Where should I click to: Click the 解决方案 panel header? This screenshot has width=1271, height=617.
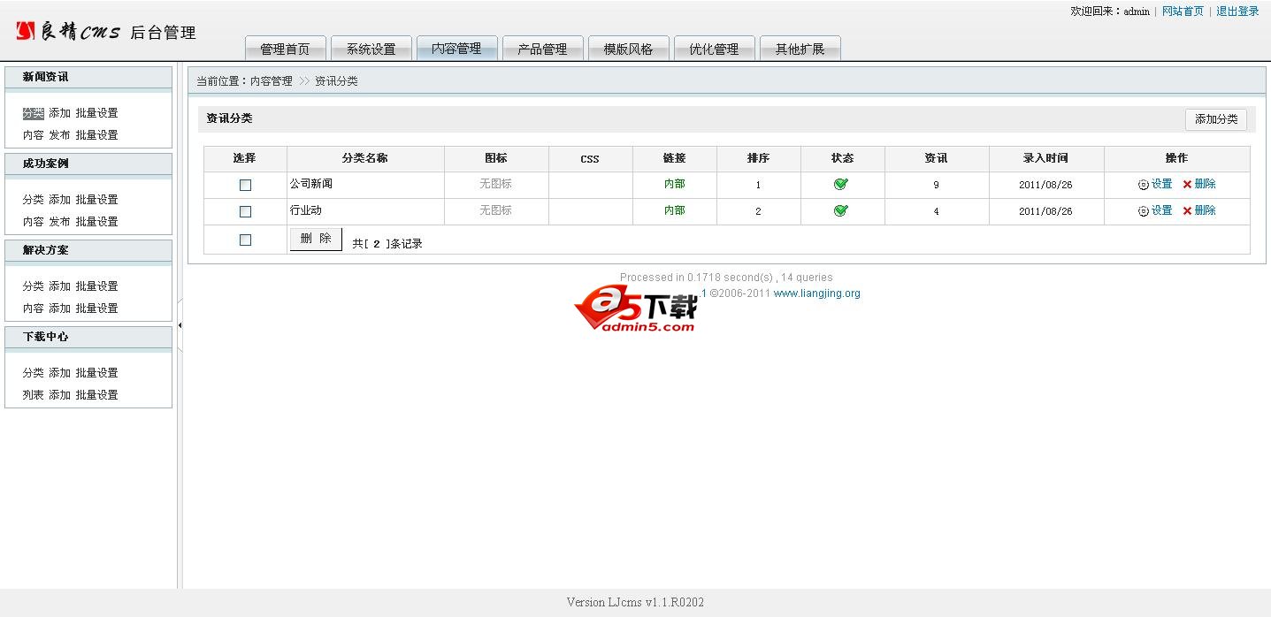(x=88, y=250)
